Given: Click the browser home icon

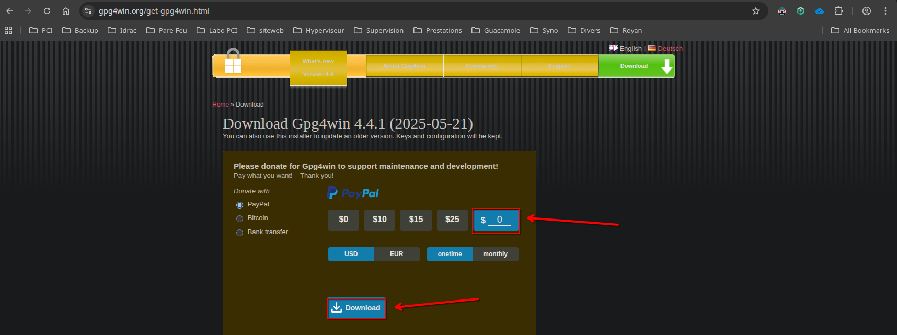Looking at the screenshot, I should coord(66,11).
